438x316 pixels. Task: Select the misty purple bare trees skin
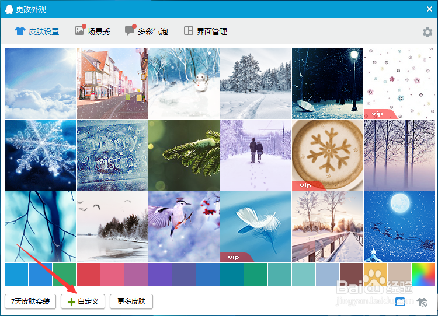[399, 155]
